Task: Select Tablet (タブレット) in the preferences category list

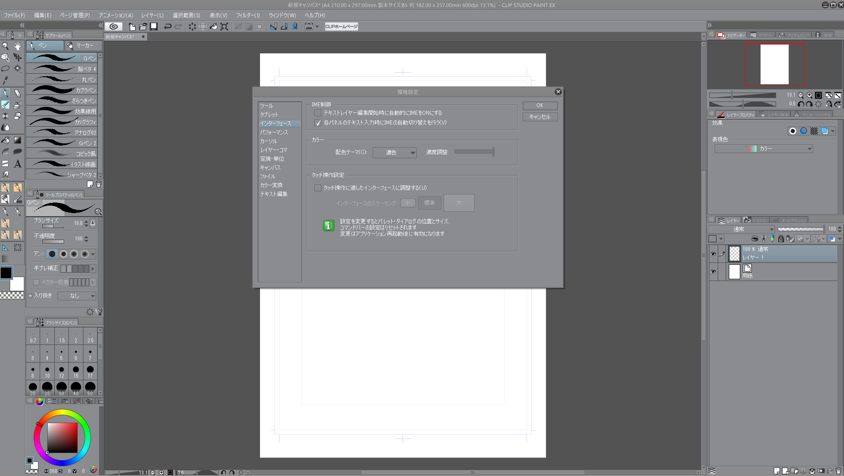Action: (x=269, y=115)
